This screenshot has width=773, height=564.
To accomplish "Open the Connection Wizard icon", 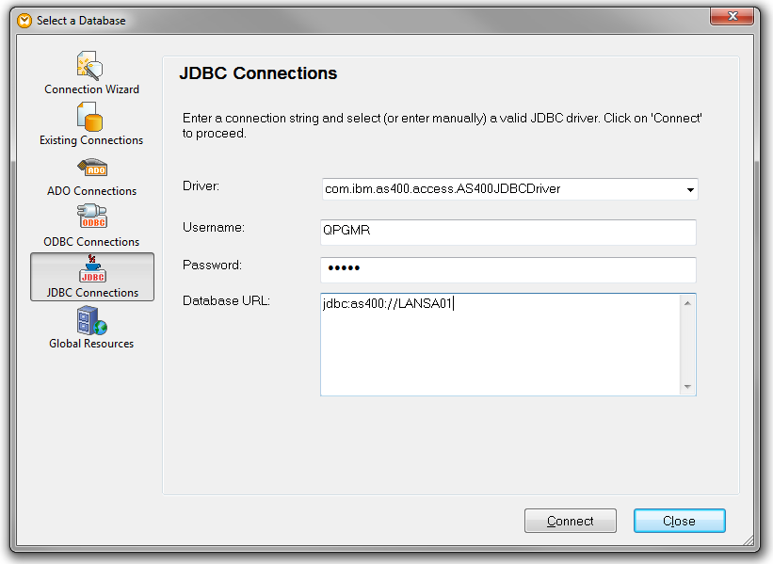I will point(91,66).
